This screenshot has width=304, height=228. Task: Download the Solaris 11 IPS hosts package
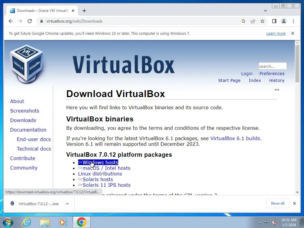(x=104, y=185)
